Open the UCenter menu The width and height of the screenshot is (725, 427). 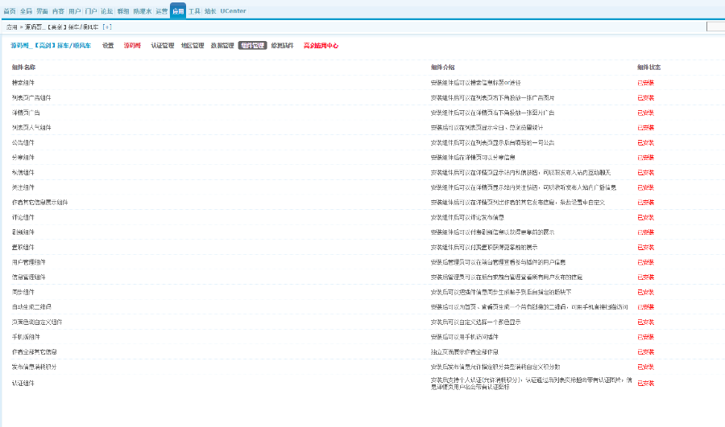tap(233, 11)
